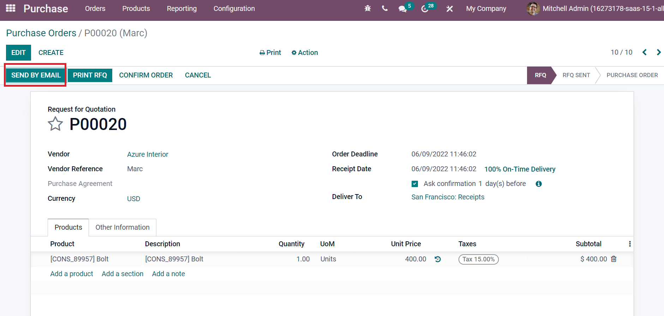
Task: Open the Reporting menu
Action: [x=182, y=8]
